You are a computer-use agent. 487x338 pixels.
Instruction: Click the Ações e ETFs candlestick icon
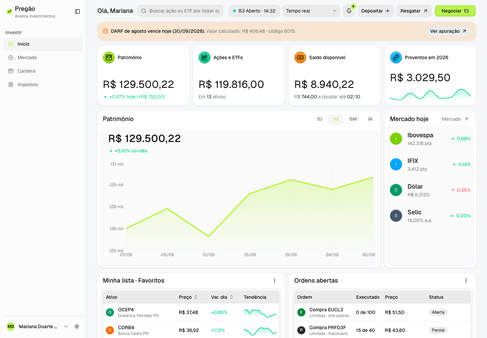tap(205, 57)
